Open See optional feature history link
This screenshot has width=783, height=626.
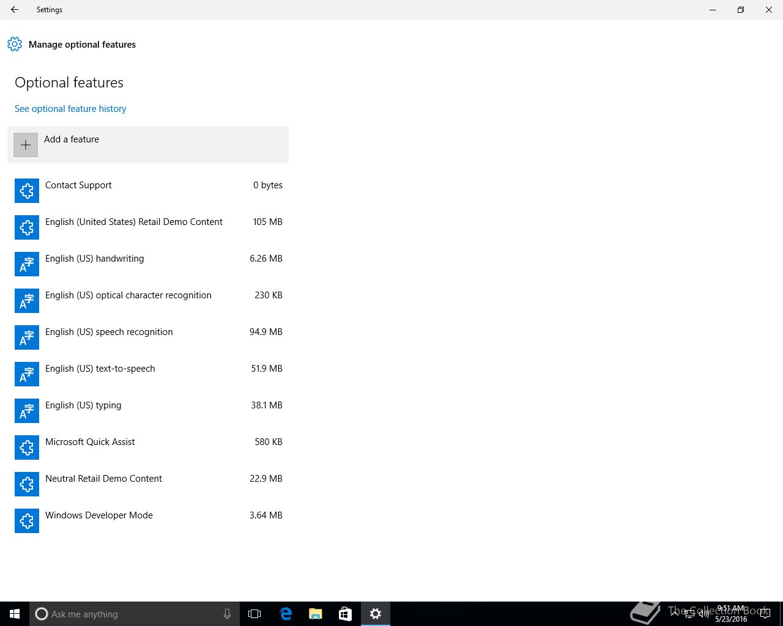pyautogui.click(x=70, y=109)
